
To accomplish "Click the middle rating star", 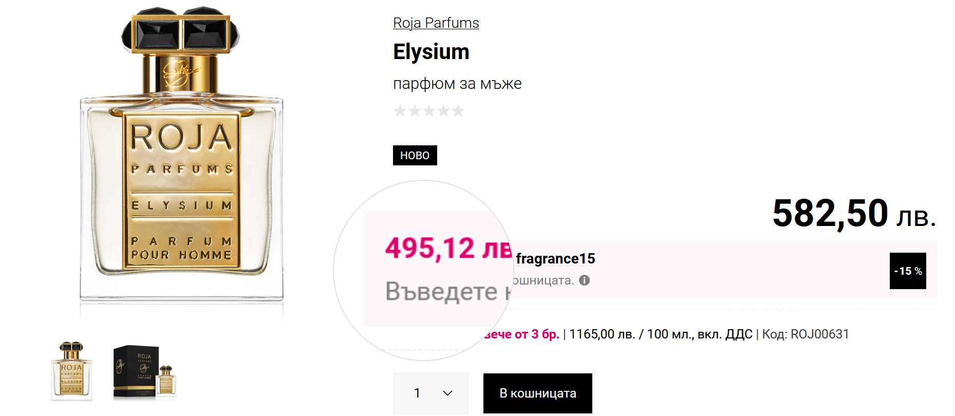I will [x=429, y=111].
